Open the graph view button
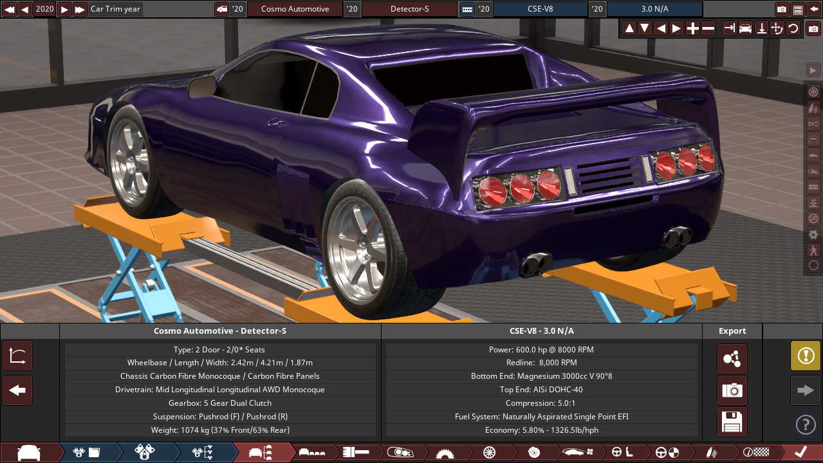 tap(17, 356)
